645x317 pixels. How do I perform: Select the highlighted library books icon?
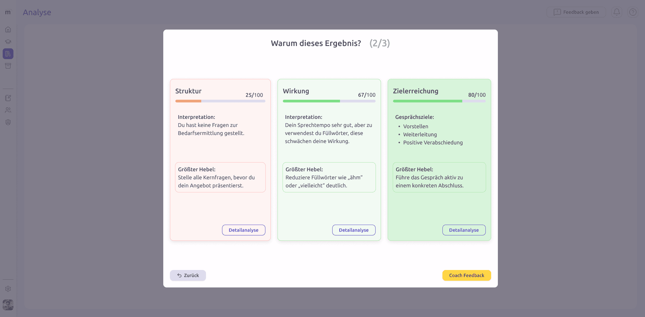[x=8, y=54]
